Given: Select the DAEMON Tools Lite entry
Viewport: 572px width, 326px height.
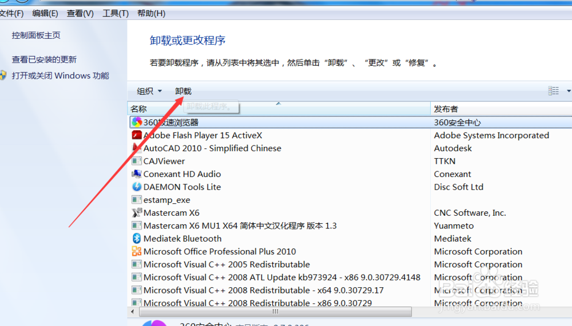Looking at the screenshot, I should coord(182,187).
